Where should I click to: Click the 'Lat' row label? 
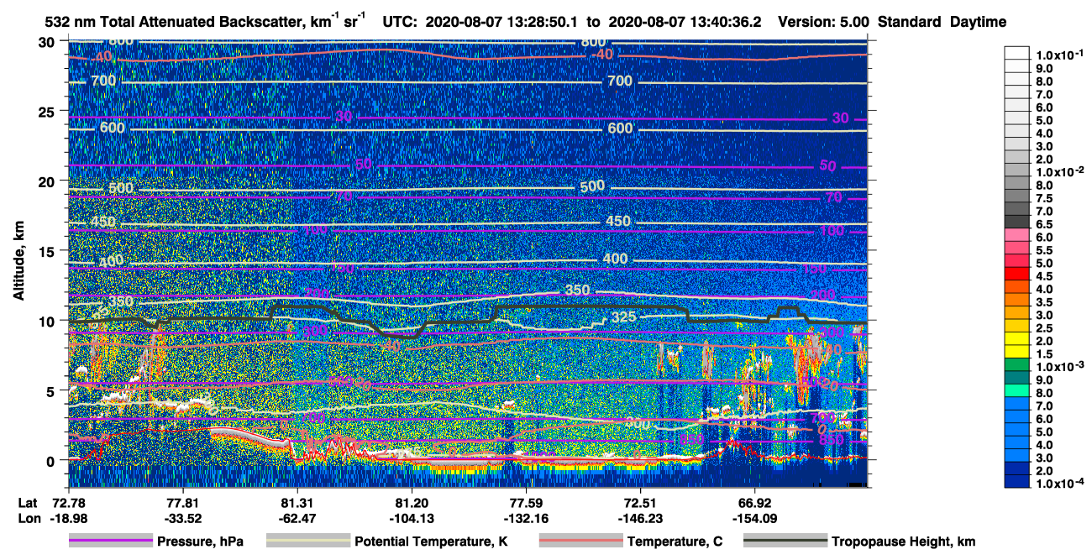click(x=28, y=502)
